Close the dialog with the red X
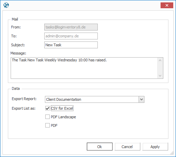This screenshot has width=176, height=157. tap(167, 5)
